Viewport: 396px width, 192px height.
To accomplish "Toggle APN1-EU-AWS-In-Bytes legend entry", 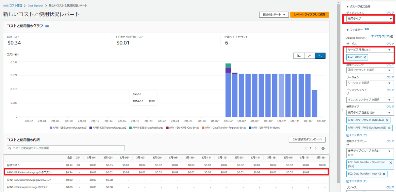I will [264, 128].
